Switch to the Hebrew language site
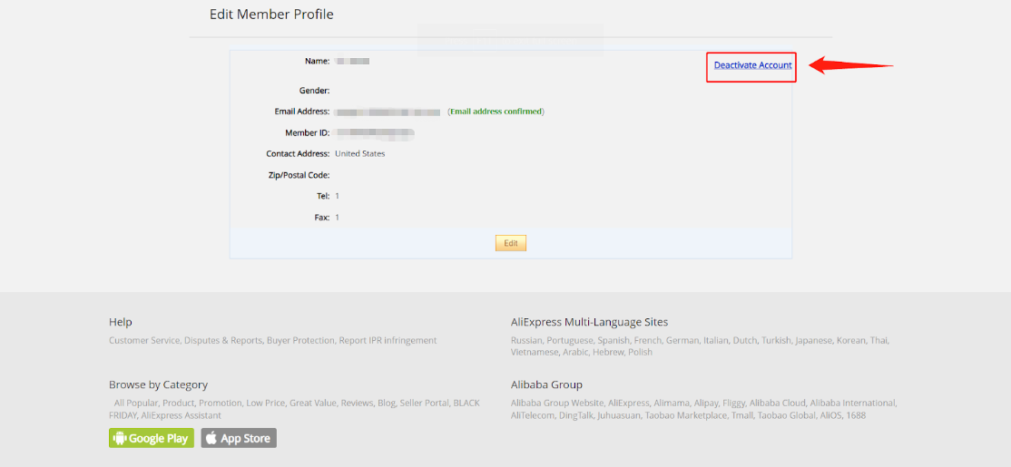This screenshot has height=467, width=1011. pos(609,353)
